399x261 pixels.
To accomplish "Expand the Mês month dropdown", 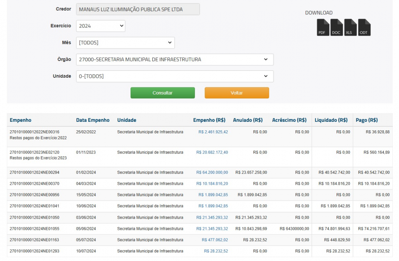I will coord(125,43).
